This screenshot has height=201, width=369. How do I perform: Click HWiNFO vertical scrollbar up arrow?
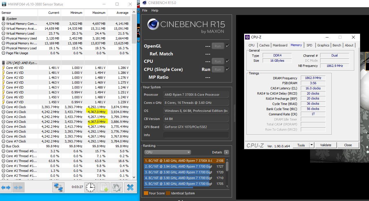coord(134,12)
